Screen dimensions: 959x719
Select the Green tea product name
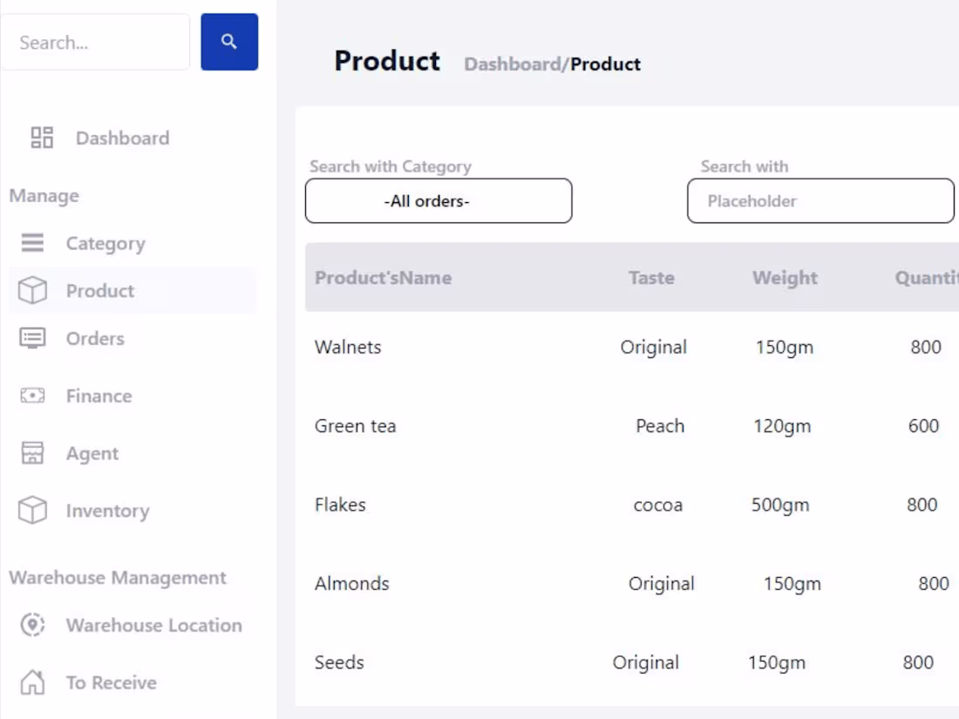[x=356, y=426]
